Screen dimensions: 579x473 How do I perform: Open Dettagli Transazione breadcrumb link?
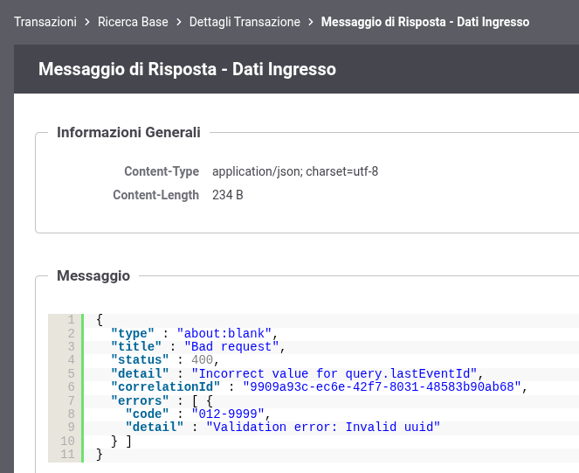[245, 22]
